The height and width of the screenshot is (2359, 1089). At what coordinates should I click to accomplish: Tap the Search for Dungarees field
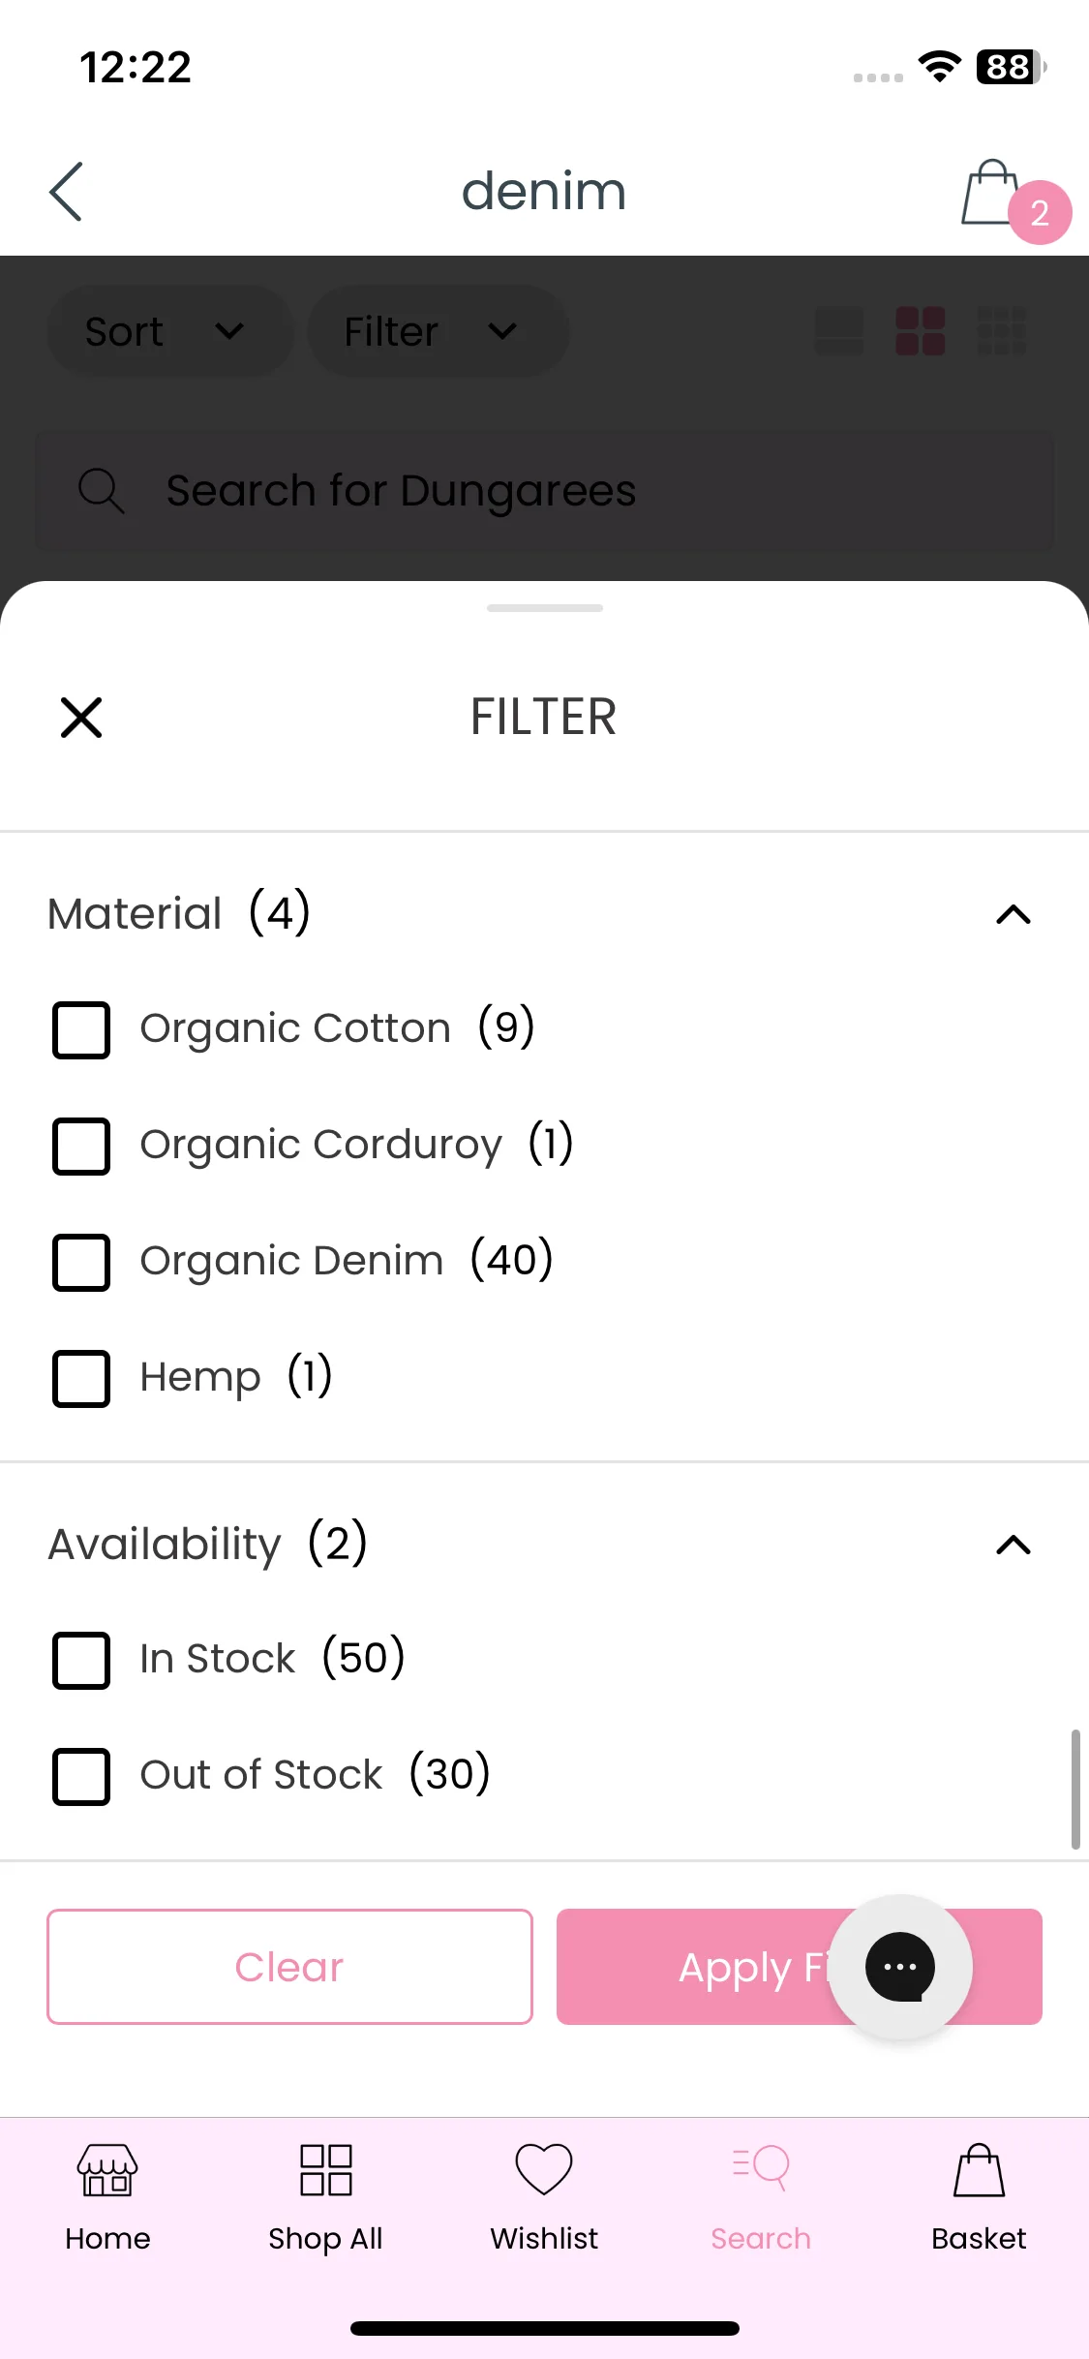[x=544, y=491]
